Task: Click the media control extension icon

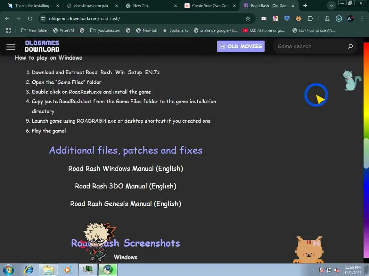Action: point(264,19)
